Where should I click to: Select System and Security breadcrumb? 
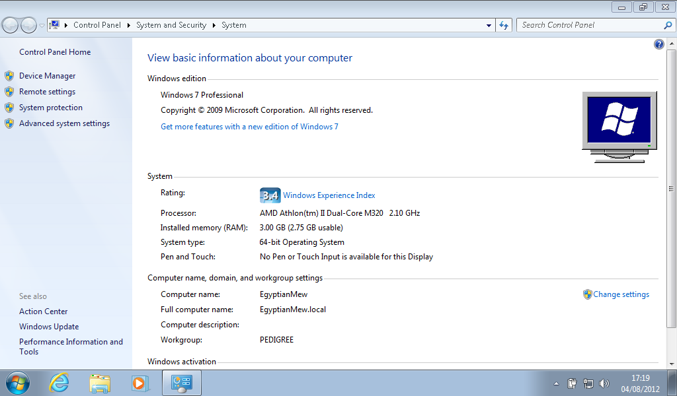[171, 25]
